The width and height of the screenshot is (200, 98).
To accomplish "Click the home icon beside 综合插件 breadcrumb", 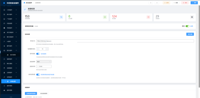I will (x=24, y=3).
